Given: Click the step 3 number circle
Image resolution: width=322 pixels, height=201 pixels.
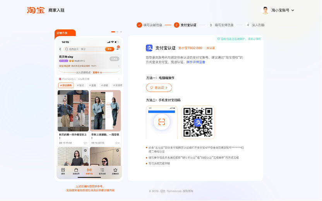Looking at the screenshot, I should (211, 25).
